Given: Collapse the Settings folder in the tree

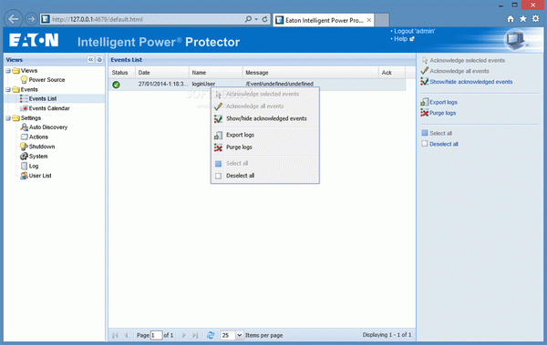Looking at the screenshot, I should pyautogui.click(x=8, y=118).
